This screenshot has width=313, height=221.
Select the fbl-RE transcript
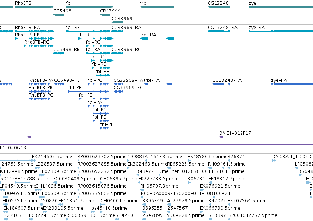coord(96,39)
